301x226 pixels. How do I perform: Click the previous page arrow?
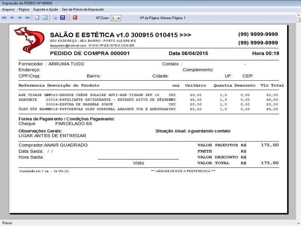coord(12,18)
